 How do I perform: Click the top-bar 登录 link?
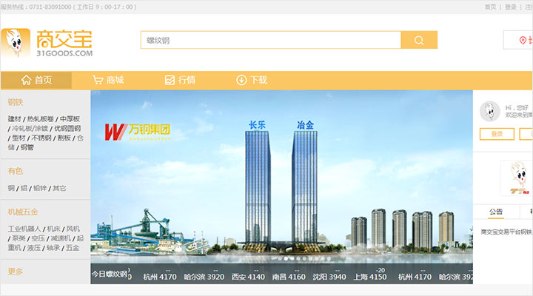[510, 7]
